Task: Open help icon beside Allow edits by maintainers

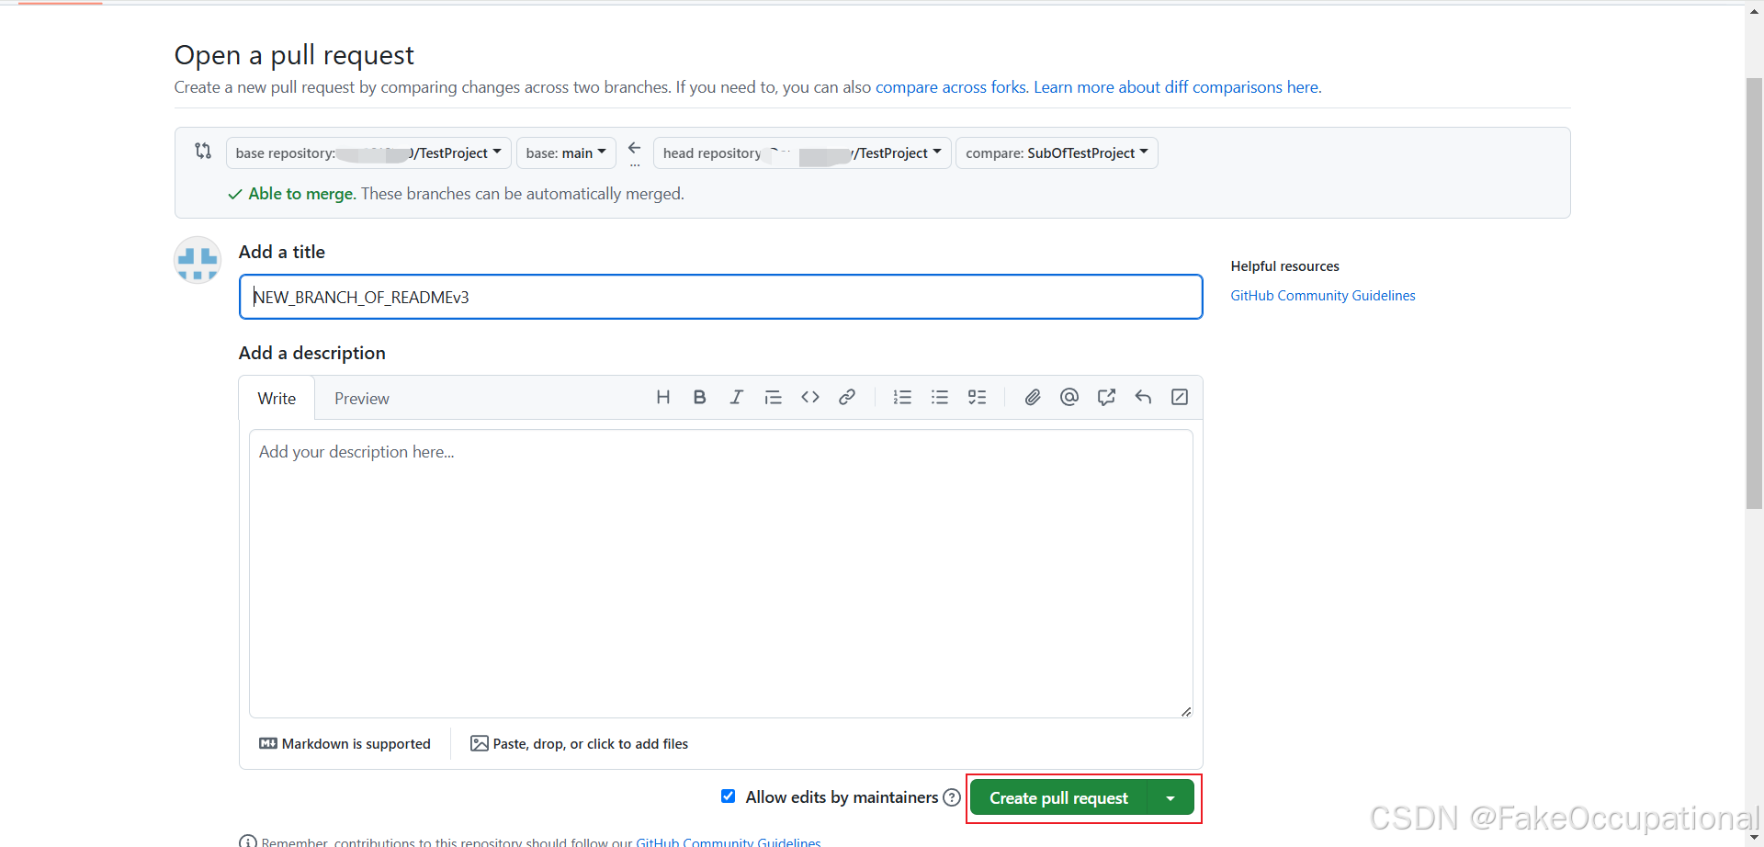Action: (952, 797)
